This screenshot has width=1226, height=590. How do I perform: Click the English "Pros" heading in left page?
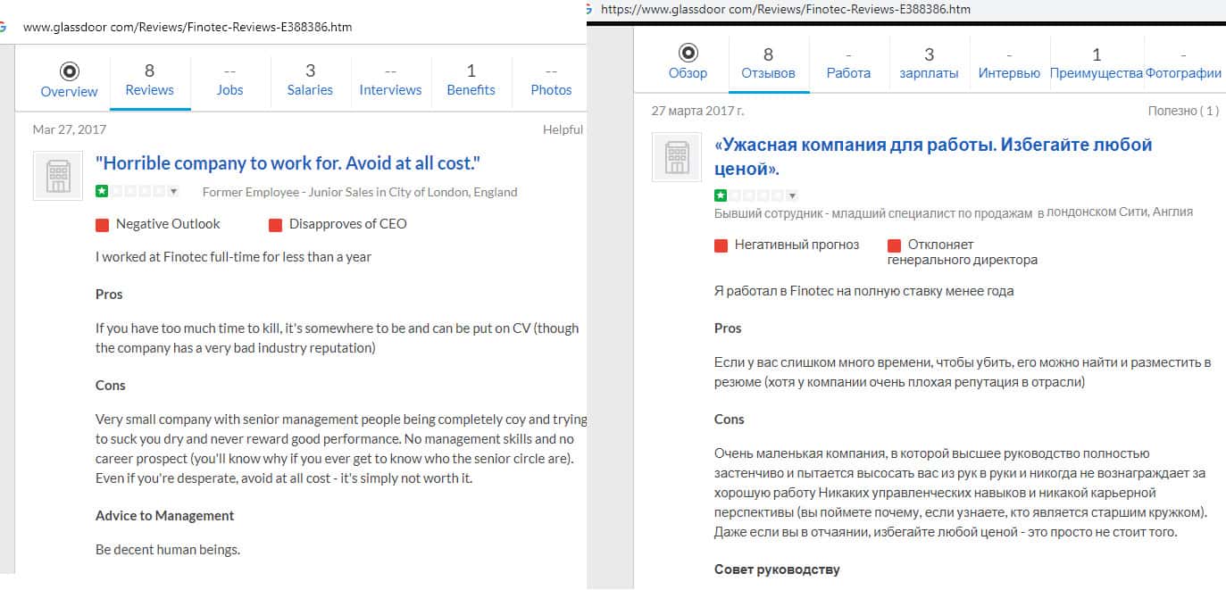tap(109, 294)
